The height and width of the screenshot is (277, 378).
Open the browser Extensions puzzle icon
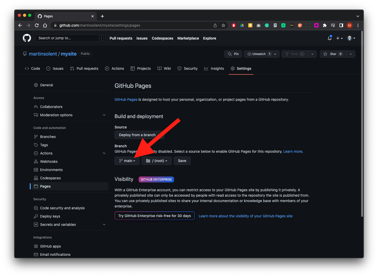point(325,25)
